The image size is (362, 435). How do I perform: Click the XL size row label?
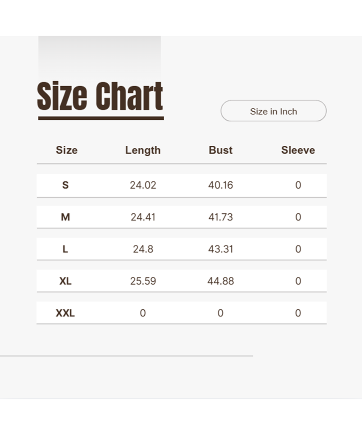pos(65,281)
